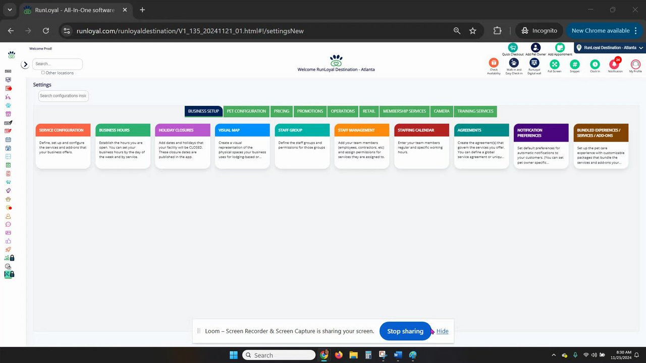Toggle Full Screen mode icon
646x363 pixels.
(x=554, y=64)
